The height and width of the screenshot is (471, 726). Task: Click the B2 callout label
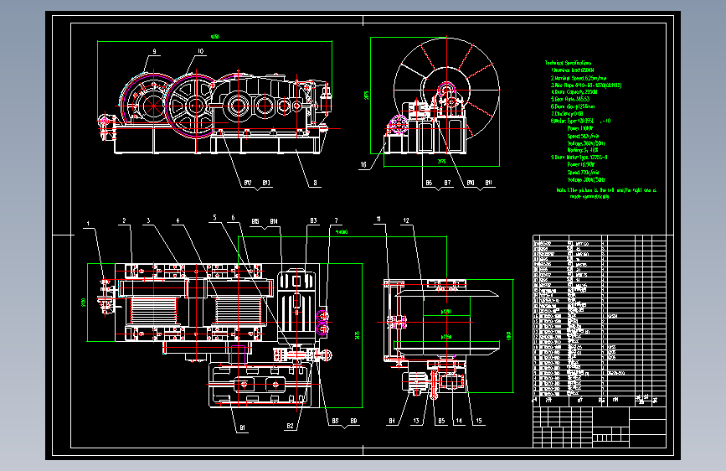(291, 426)
